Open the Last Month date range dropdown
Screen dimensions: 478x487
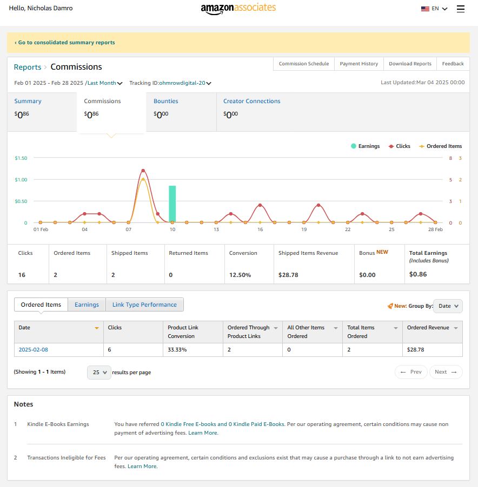tap(105, 83)
